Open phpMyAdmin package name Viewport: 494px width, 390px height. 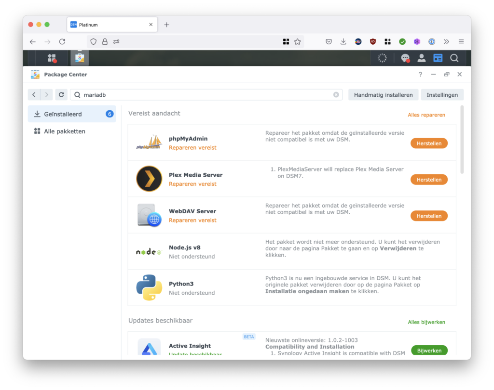188,139
